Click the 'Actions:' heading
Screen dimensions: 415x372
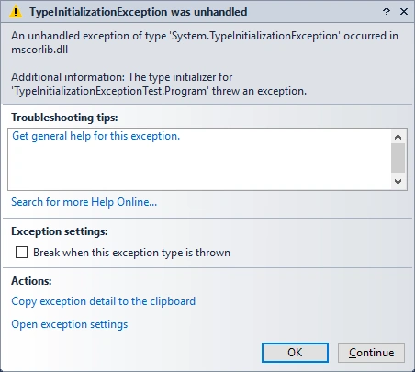click(x=31, y=281)
